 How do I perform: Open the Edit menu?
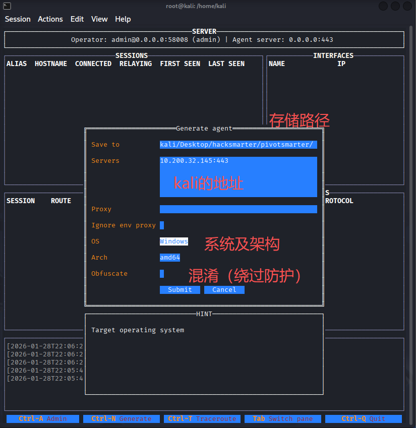click(x=77, y=19)
